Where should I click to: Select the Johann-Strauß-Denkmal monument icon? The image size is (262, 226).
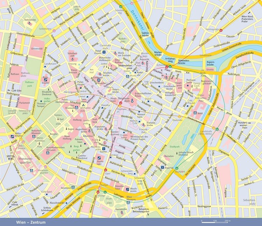click(177, 153)
